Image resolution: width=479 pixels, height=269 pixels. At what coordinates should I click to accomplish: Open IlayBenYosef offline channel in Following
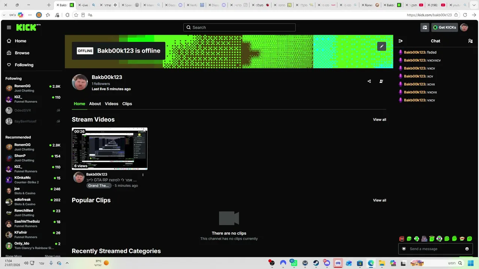[33, 121]
